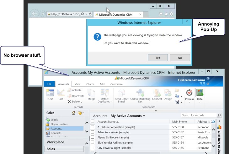Image resolution: width=229 pixels, height=154 pixels.
Task: Click the Data ribbon icon
Action: point(200,93)
